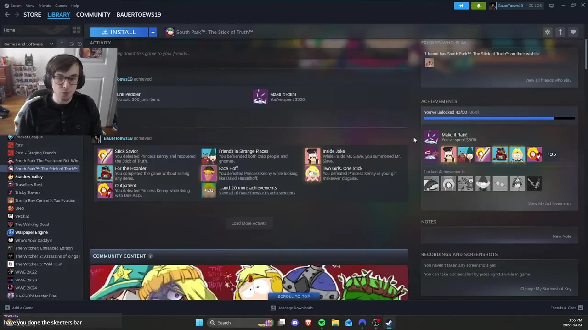Click Face Hoff achievement icon
This screenshot has height=330, width=588.
point(209,173)
